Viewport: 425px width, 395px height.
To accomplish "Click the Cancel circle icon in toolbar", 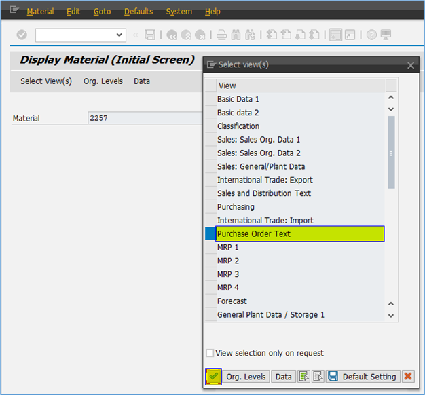I will (200, 35).
